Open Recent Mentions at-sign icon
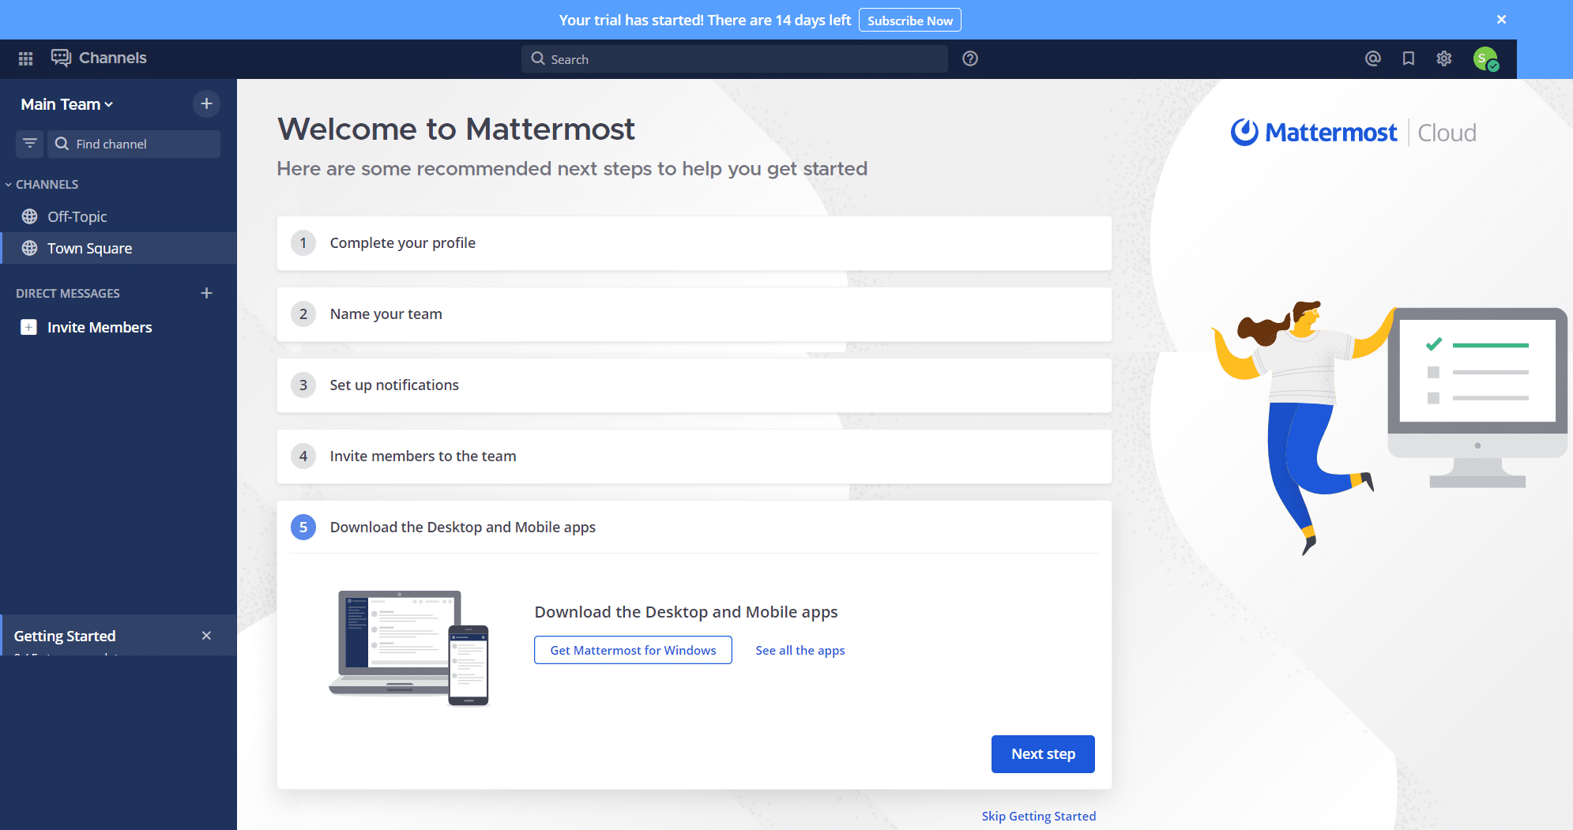This screenshot has width=1573, height=830. pos(1373,58)
